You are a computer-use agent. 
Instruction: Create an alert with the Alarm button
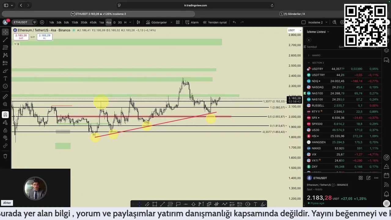click(192, 22)
